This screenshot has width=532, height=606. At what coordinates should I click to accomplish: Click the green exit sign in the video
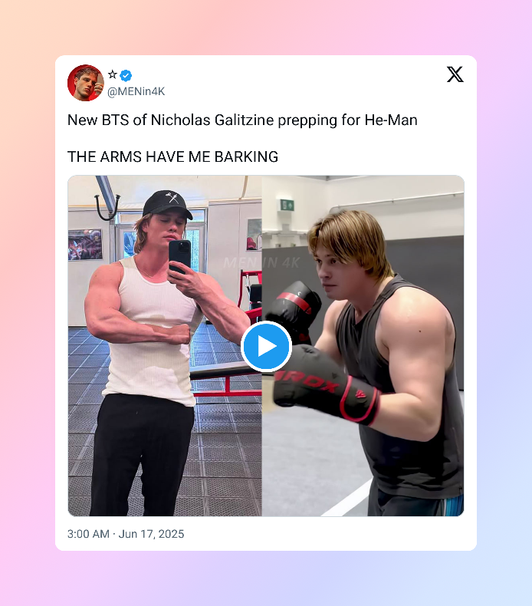(287, 205)
